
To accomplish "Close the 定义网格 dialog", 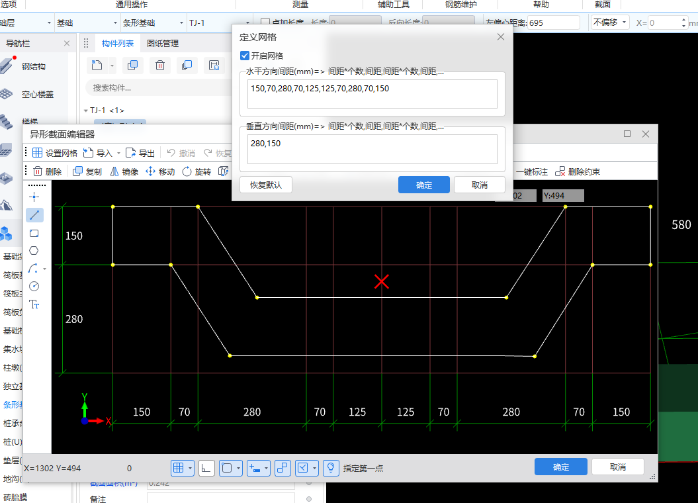I will click(x=501, y=37).
